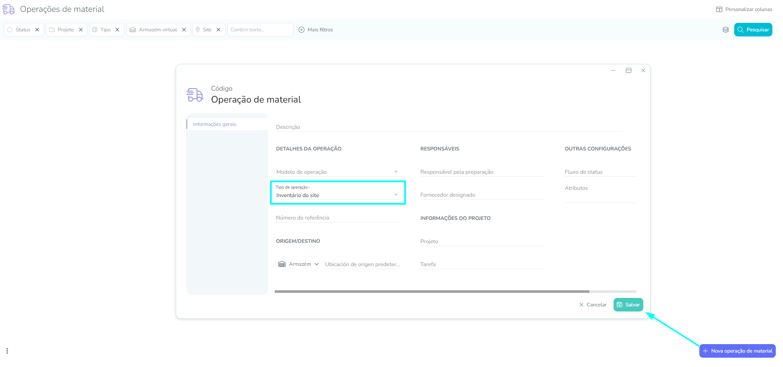Click the INFORMAÇÕES DO PROJETO heading
Image resolution: width=783 pixels, height=367 pixels.
click(x=455, y=218)
